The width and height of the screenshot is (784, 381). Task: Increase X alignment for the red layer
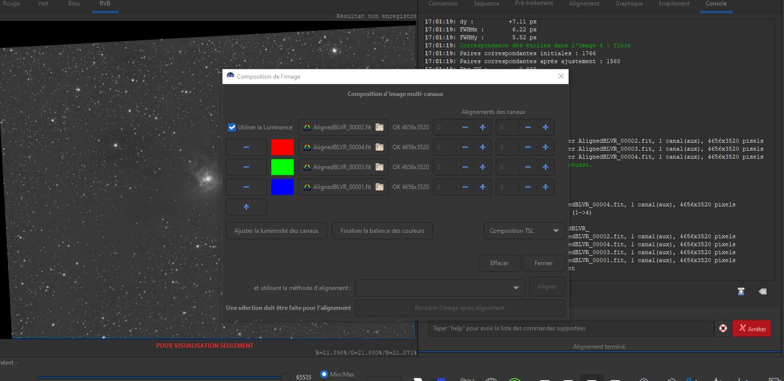(x=482, y=147)
